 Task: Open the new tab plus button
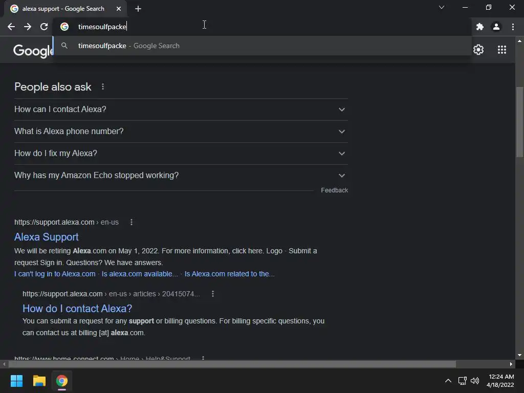coord(138,9)
